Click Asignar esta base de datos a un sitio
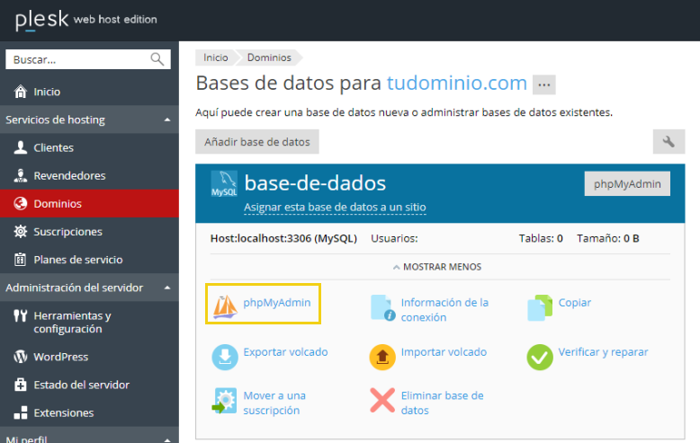 (x=335, y=208)
